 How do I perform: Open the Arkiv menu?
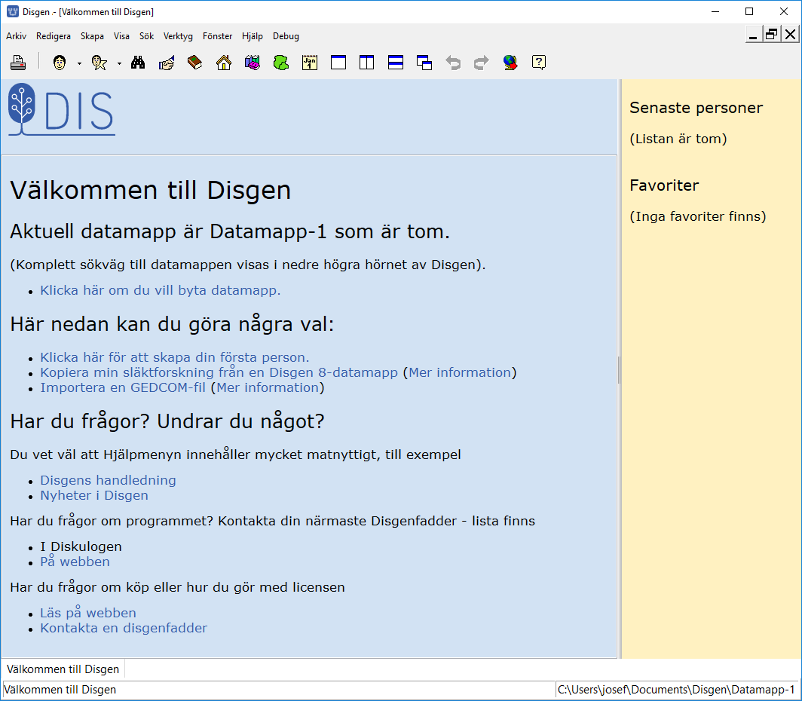click(x=17, y=36)
